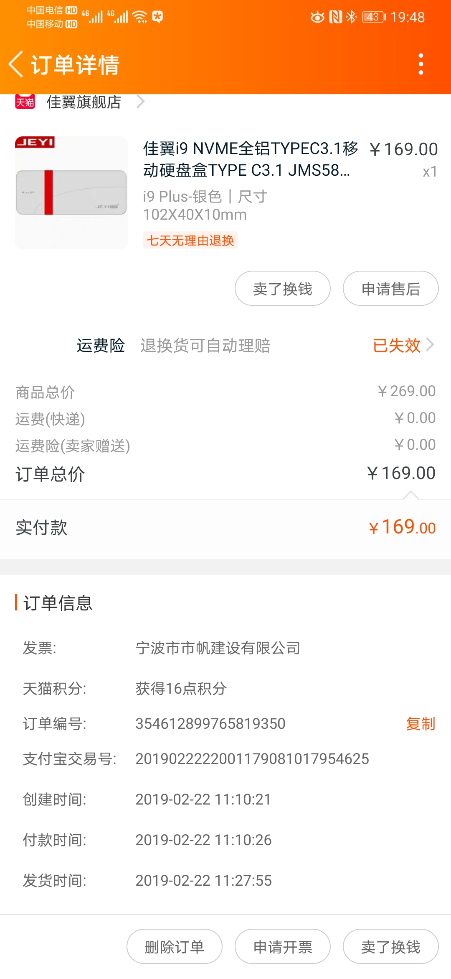Tap the Bluetooth icon in status bar
Image resolution: width=451 pixels, height=979 pixels.
coord(351,17)
